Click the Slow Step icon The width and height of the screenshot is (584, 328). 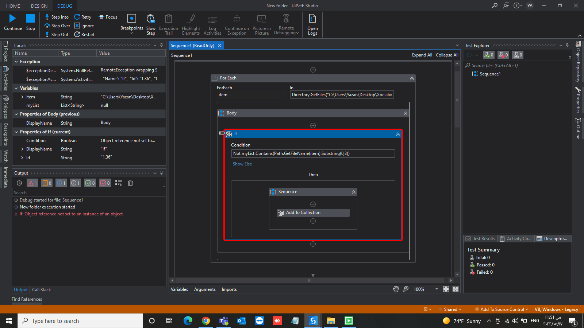click(151, 19)
